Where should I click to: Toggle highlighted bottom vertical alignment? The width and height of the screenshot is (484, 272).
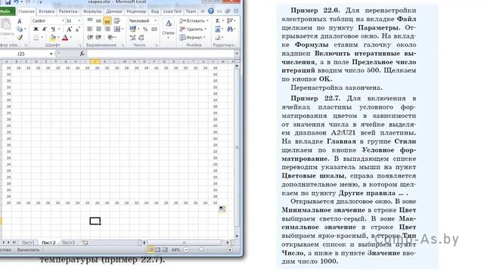pyautogui.click(x=107, y=20)
